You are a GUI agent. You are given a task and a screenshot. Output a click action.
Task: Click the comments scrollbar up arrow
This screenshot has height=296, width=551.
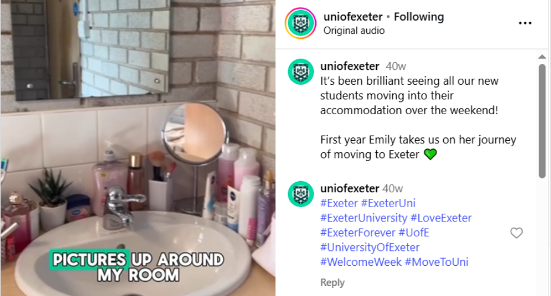pos(542,56)
